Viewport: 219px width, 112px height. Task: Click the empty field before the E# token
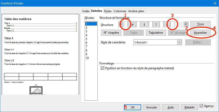pos(126,24)
